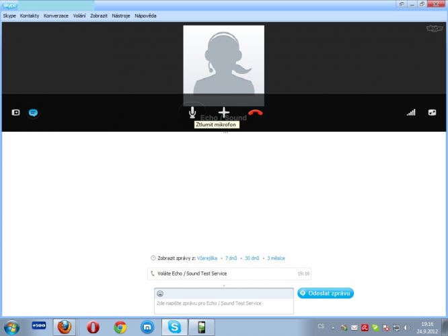Click the flag with red X tray icon
Viewport: 448px width, 336px height.
click(x=385, y=328)
